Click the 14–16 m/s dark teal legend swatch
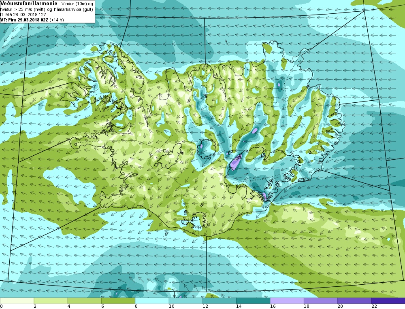 point(253,301)
